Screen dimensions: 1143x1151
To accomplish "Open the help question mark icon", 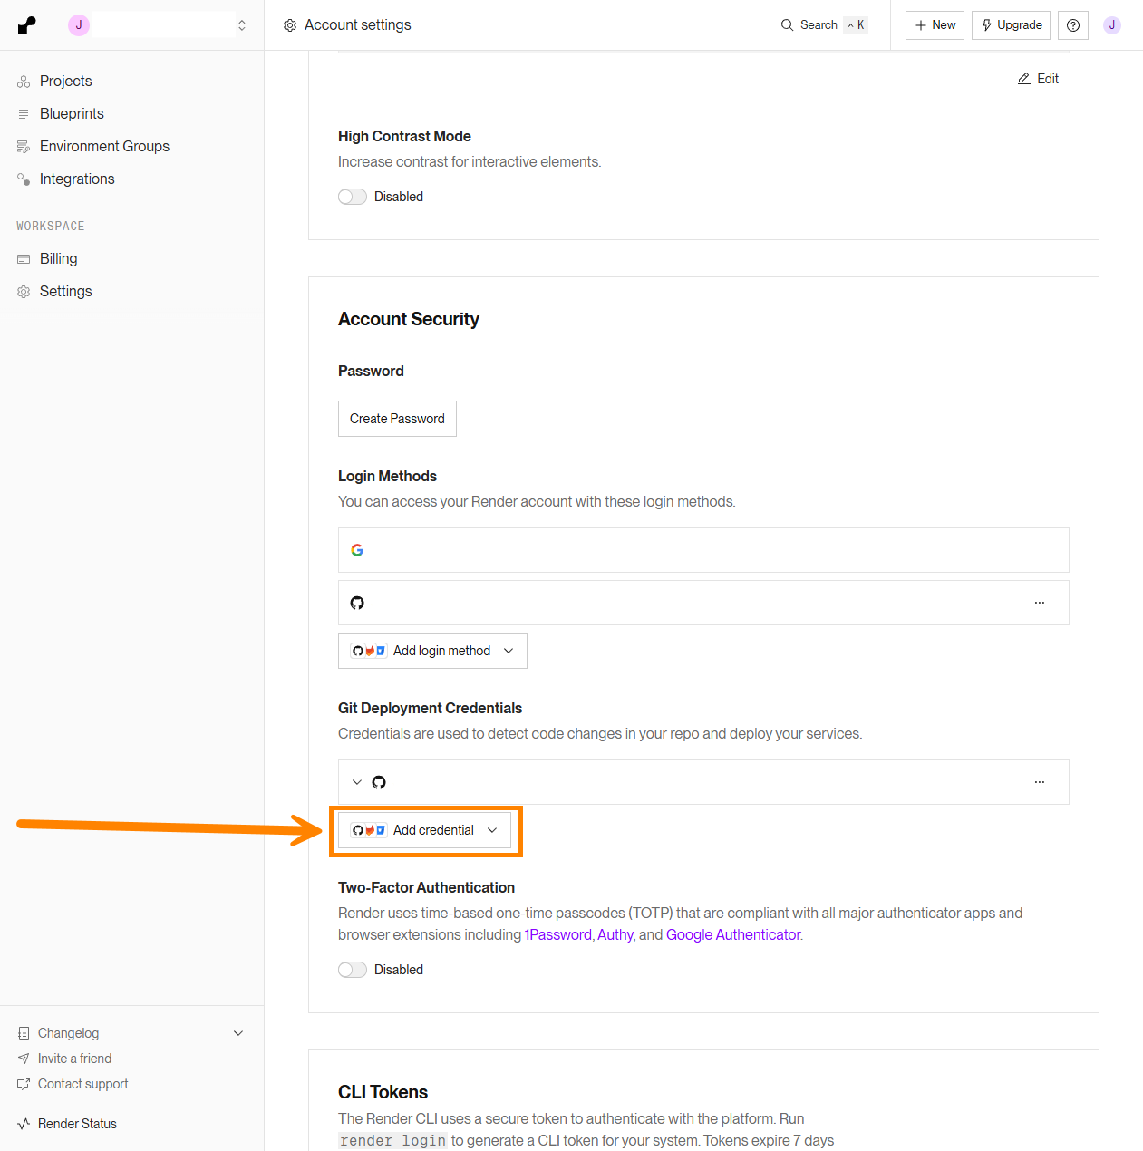I will pyautogui.click(x=1073, y=25).
